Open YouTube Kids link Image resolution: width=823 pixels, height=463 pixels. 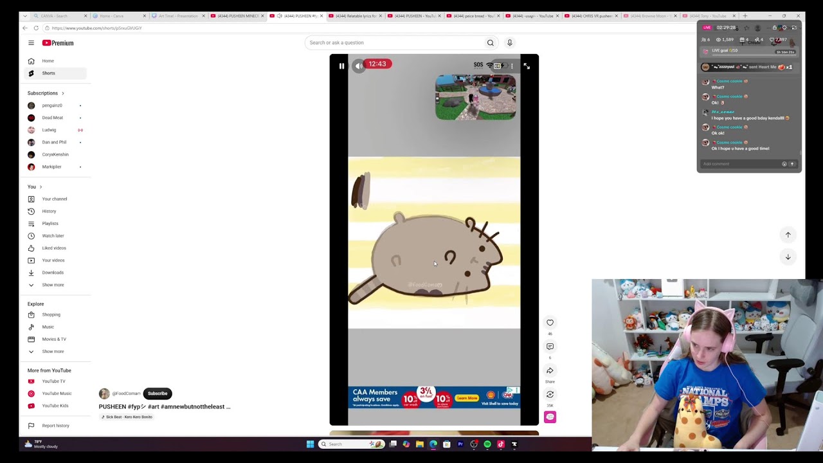(55, 406)
